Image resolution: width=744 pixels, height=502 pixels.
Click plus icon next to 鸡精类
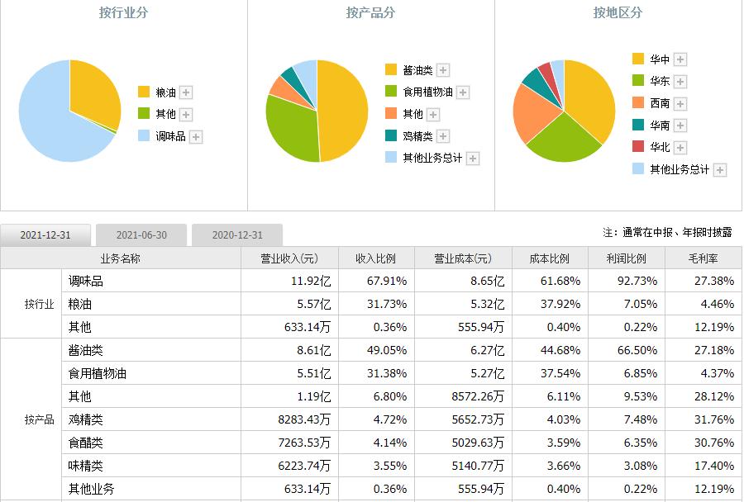[x=442, y=136]
